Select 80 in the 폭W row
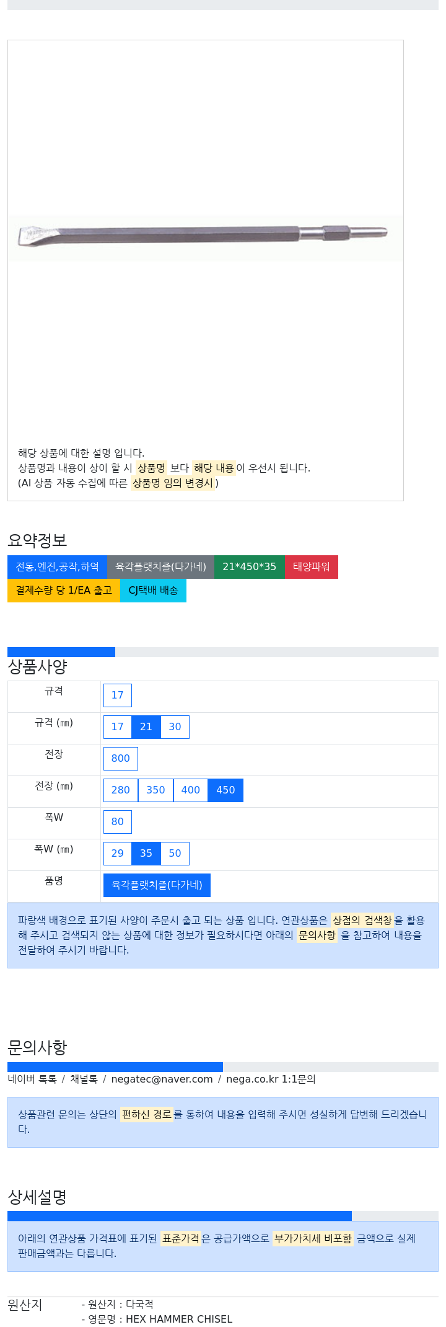 [118, 822]
